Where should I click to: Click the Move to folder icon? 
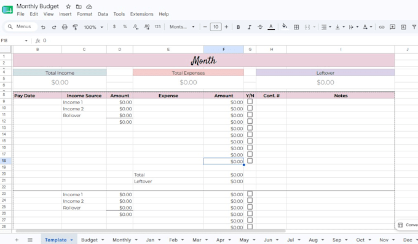79,6
